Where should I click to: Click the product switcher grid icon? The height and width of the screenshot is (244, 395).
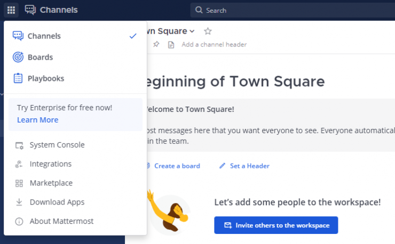(11, 10)
